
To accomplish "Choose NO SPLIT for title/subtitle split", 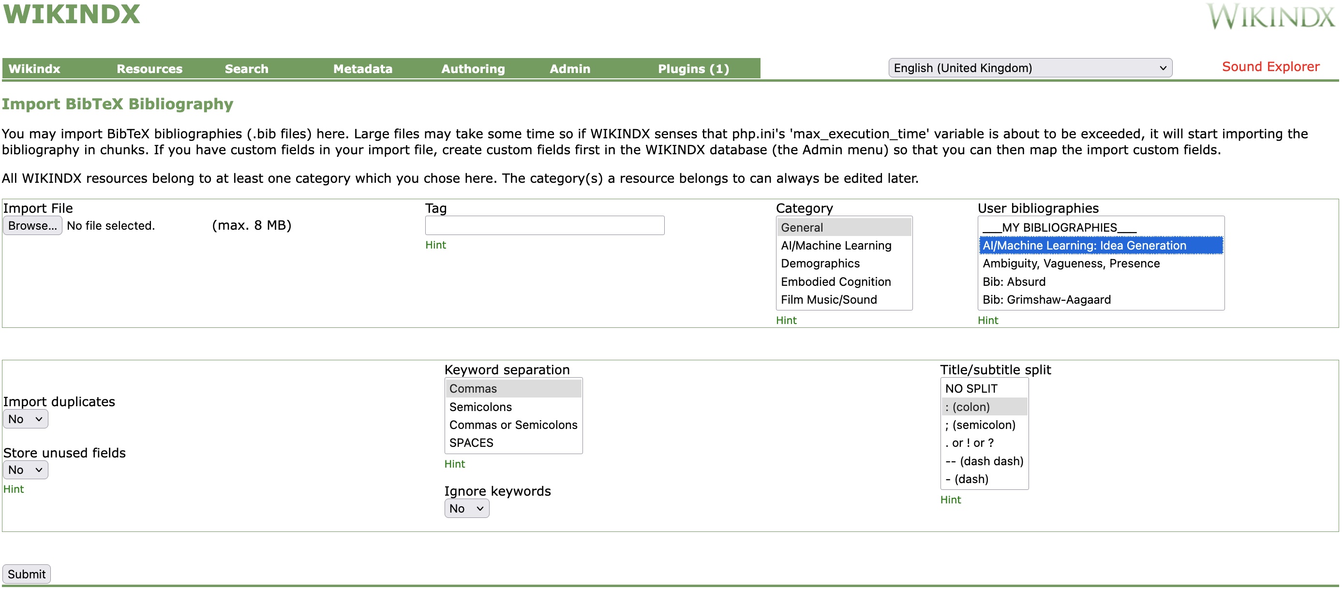I will pyautogui.click(x=971, y=389).
